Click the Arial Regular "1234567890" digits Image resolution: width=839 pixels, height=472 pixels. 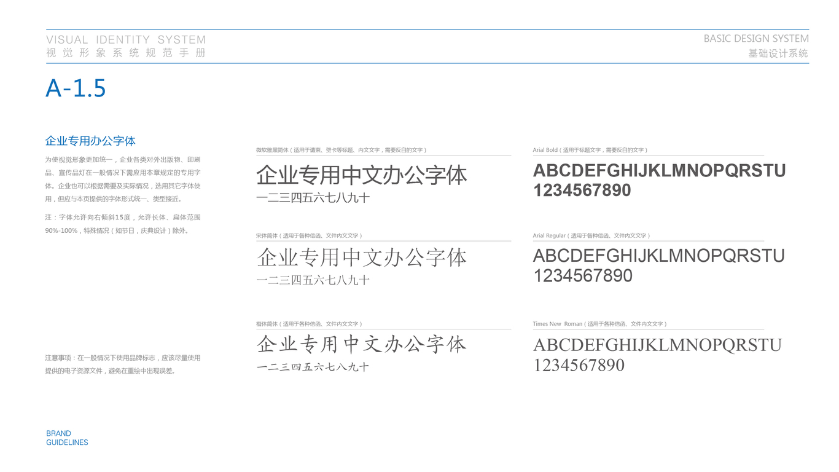(583, 275)
